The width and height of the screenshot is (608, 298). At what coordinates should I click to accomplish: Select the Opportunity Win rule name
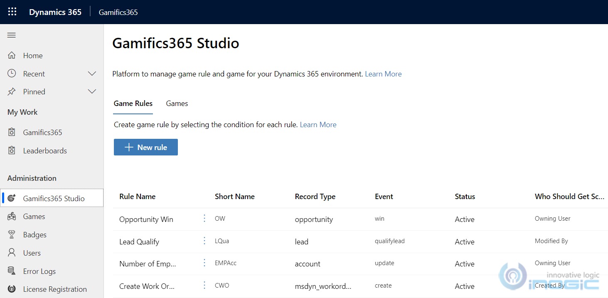(146, 219)
